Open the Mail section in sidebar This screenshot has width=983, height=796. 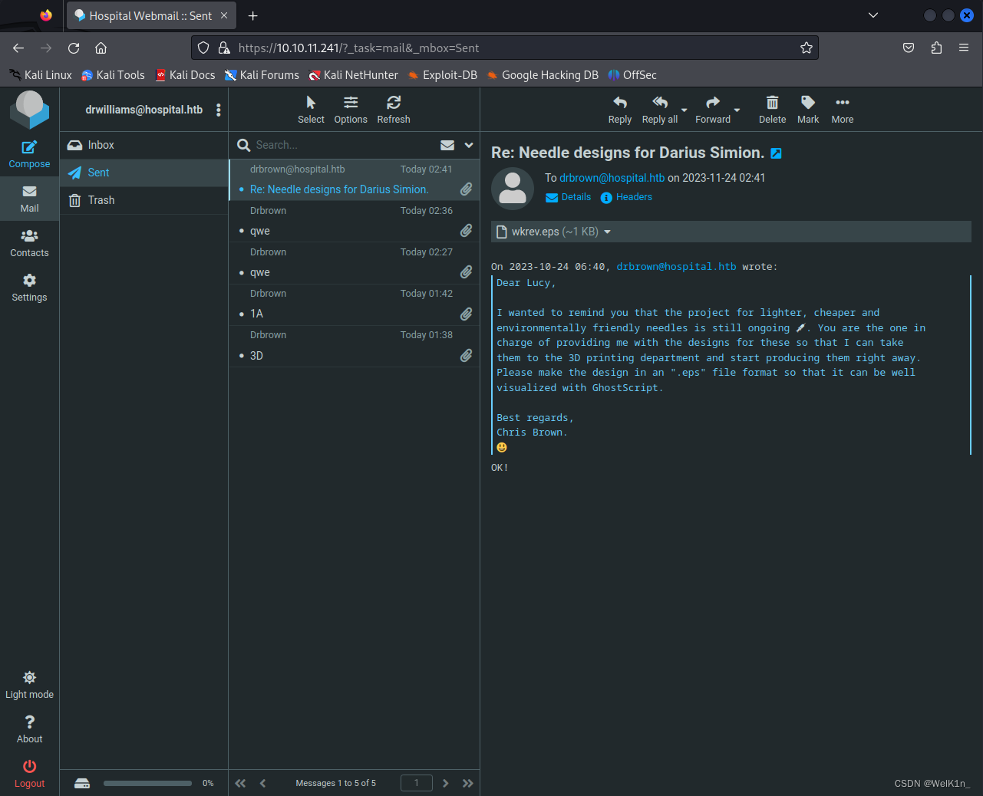click(29, 199)
